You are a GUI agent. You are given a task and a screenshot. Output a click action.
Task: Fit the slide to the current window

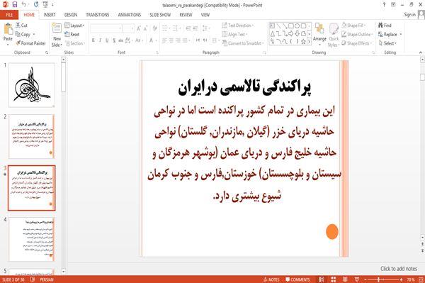tap(421, 279)
